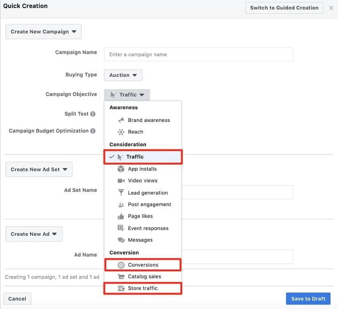This screenshot has width=338, height=309.
Task: Click Switch to Guided Creation
Action: pos(284,8)
